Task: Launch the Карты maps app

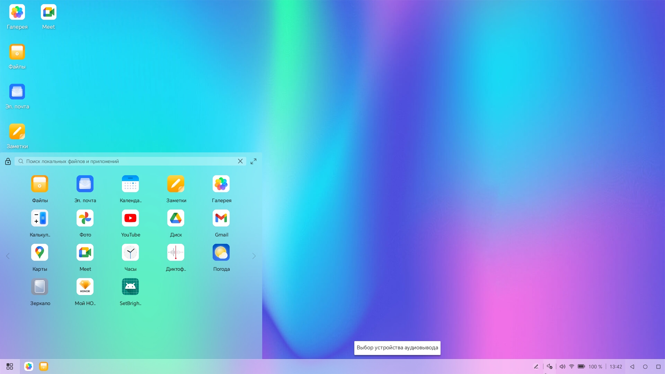Action: (x=39, y=252)
